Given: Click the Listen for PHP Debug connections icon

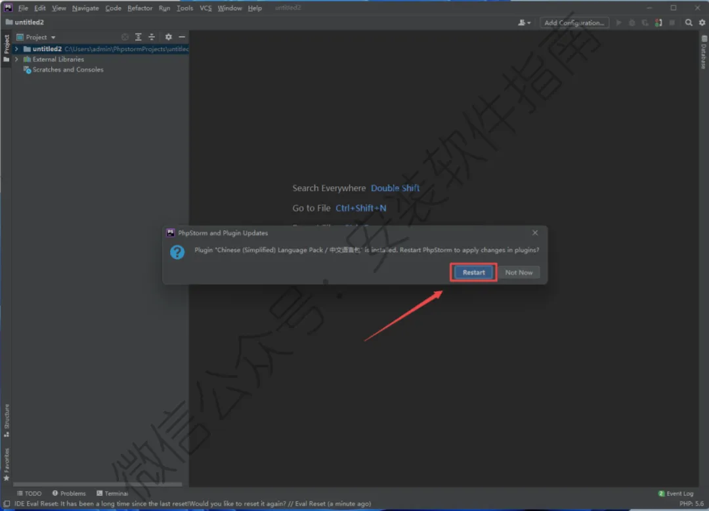Looking at the screenshot, I should pos(658,22).
